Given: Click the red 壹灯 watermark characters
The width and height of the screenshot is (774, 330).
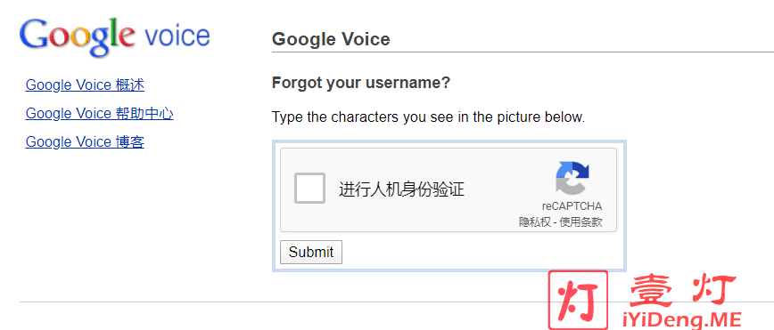Looking at the screenshot, I should pos(683,291).
